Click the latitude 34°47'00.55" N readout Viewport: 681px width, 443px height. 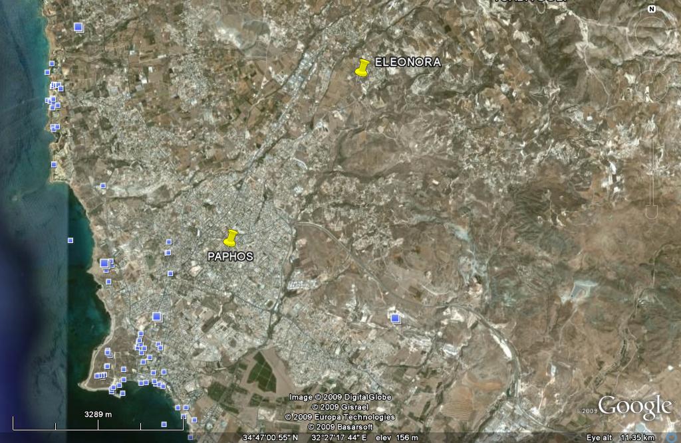271,438
